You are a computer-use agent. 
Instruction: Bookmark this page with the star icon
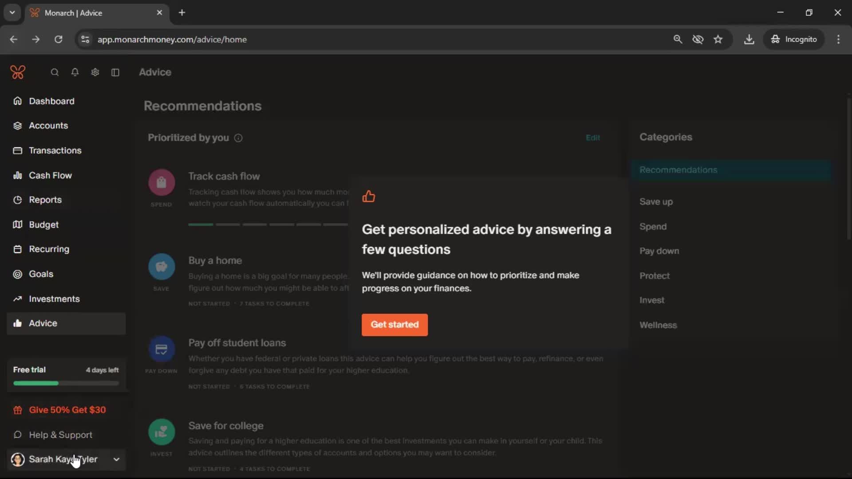(718, 39)
